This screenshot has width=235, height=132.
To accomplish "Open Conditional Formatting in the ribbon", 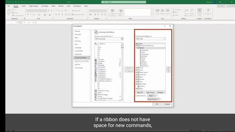I will (x=113, y=12).
